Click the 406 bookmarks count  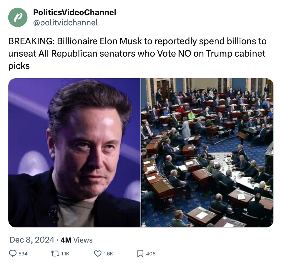pyautogui.click(x=151, y=254)
